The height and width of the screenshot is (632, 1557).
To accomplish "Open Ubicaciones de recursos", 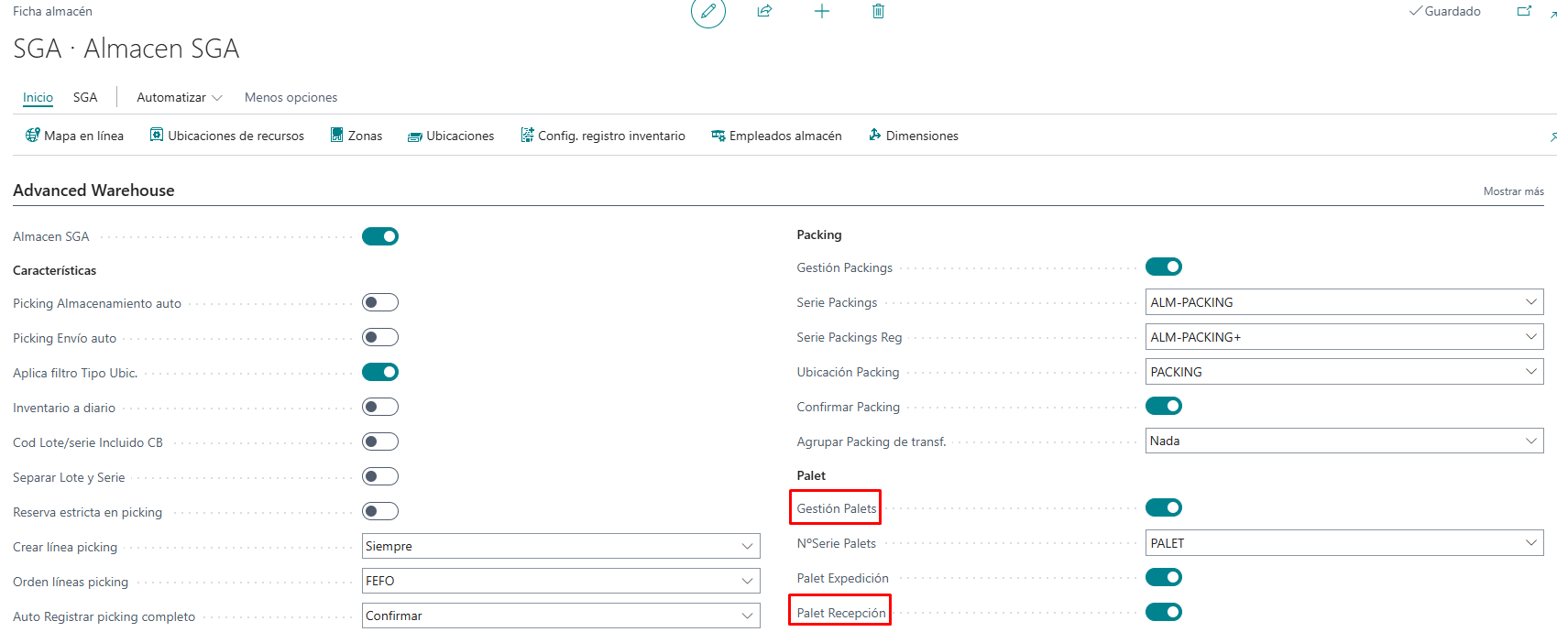I will (227, 136).
